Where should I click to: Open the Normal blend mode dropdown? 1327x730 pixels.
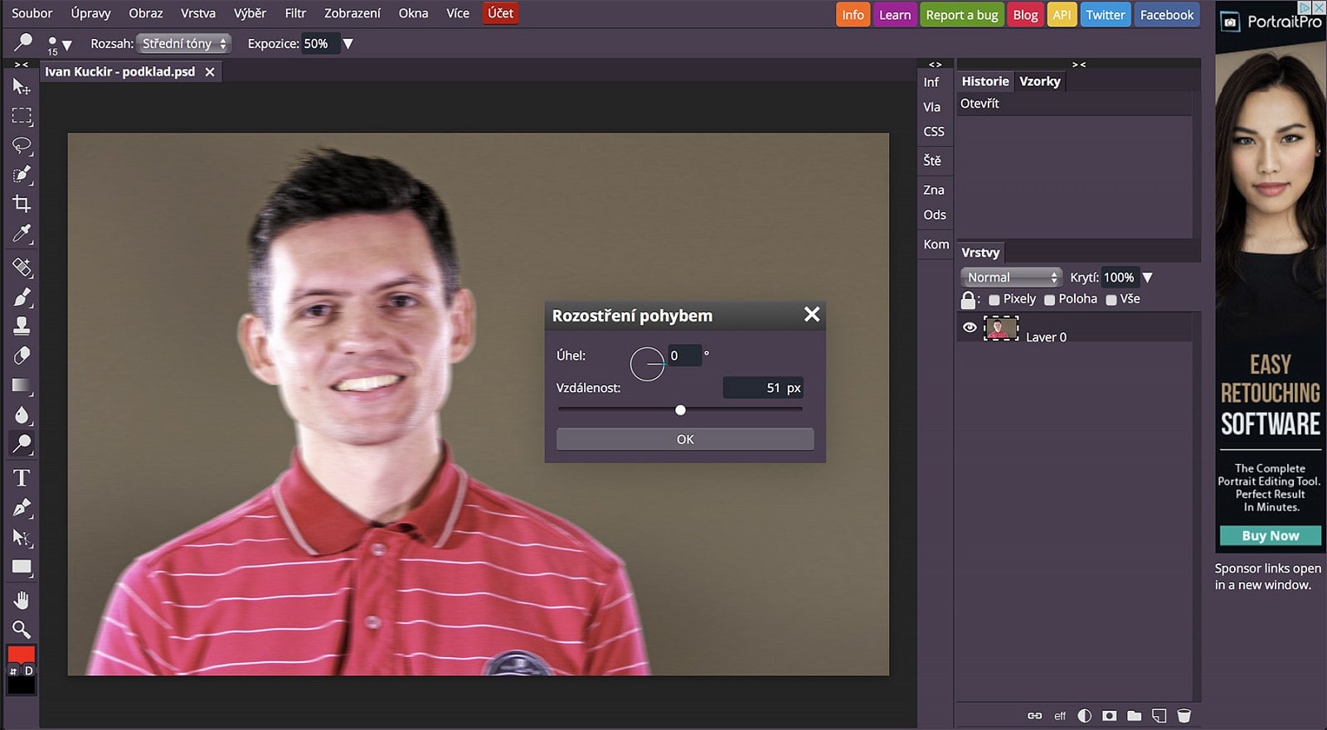(x=1012, y=278)
